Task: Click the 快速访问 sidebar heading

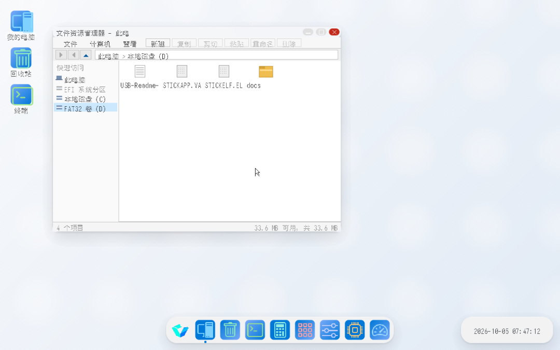Action: pos(70,68)
